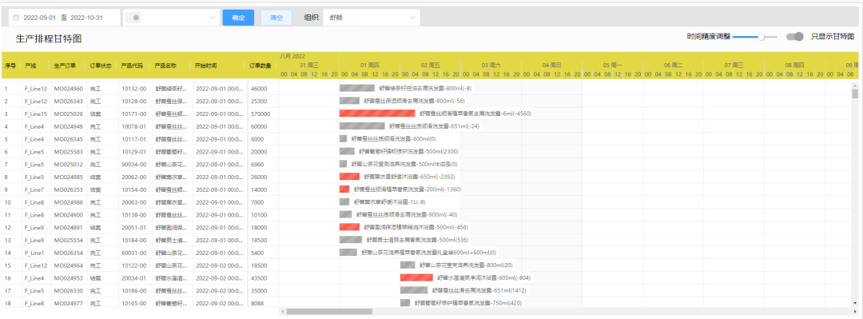Screen dimensions: 863x319
Task: Click the 清空 clear button
Action: (x=276, y=18)
